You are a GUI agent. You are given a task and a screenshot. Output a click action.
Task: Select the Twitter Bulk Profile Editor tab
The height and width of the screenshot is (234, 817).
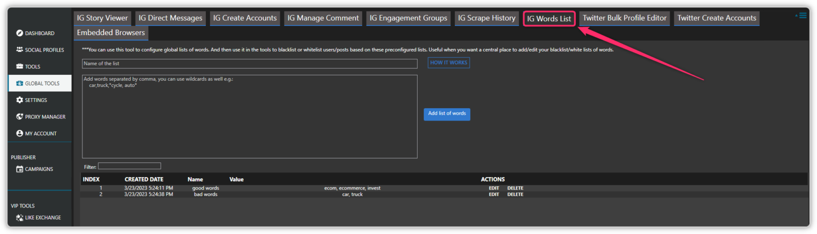[624, 18]
